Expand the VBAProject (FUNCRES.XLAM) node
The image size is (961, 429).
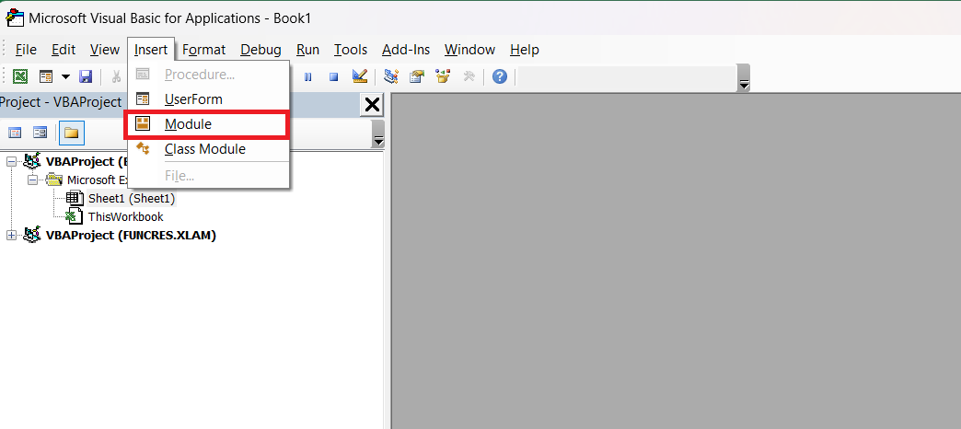12,236
